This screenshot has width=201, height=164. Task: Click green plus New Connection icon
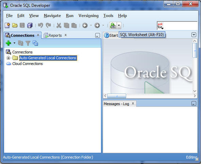pos(9,43)
